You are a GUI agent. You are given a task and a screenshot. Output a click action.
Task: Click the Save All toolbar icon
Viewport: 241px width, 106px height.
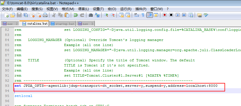[25, 15]
